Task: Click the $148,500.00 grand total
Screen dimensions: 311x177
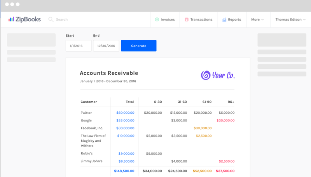Action: tap(124, 171)
